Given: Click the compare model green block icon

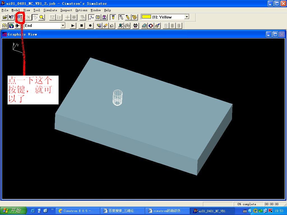Looking at the screenshot, I should (121, 25).
